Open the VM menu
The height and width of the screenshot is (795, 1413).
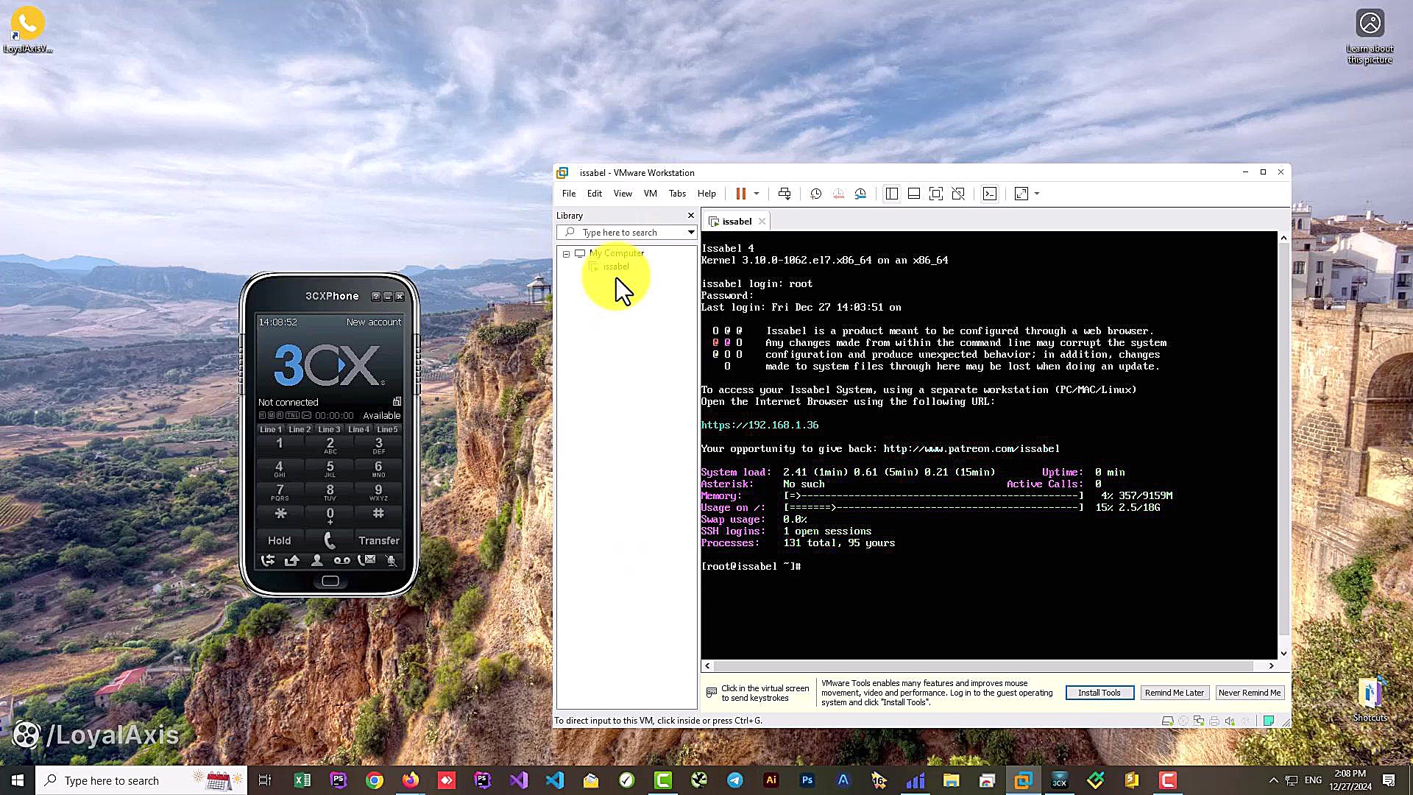coord(651,194)
